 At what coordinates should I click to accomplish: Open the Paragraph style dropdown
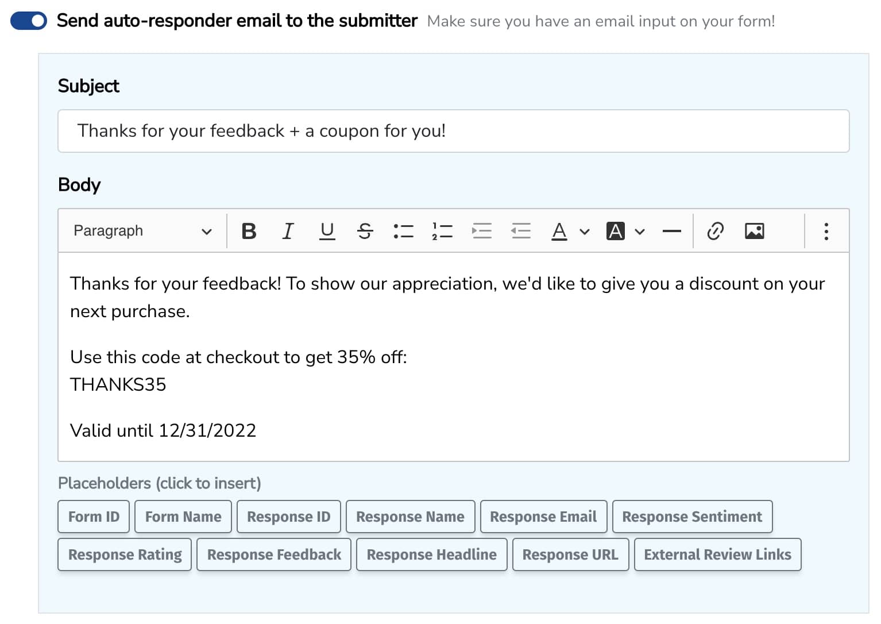point(142,231)
